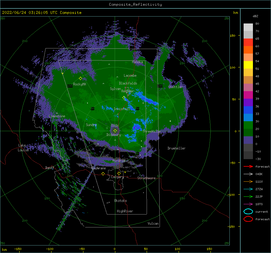
Task: Click the yellow diamond marker below Cochrane
Action: click(x=103, y=174)
